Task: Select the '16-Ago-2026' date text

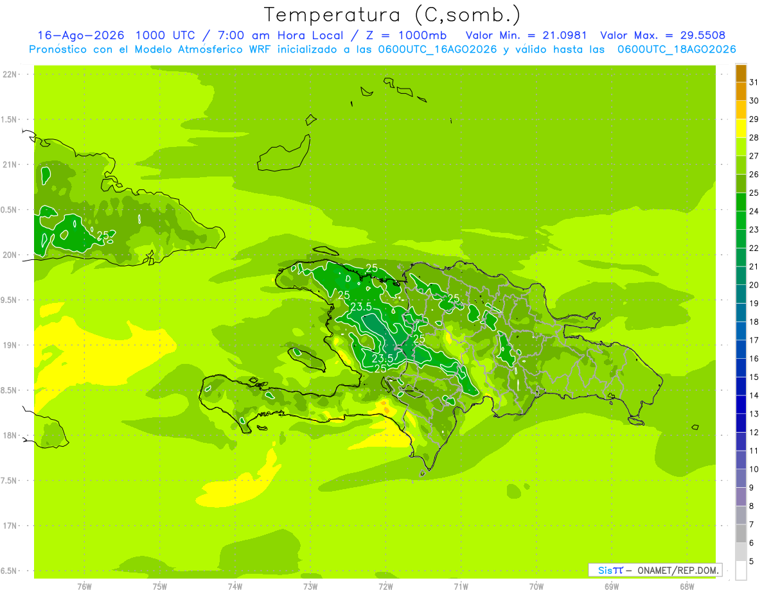Action: tap(81, 35)
